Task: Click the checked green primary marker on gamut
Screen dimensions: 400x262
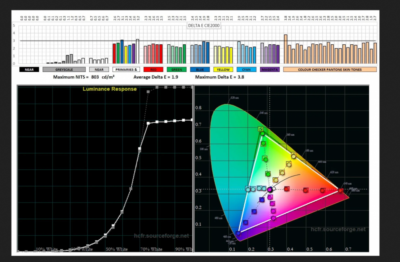Action: pos(261,129)
